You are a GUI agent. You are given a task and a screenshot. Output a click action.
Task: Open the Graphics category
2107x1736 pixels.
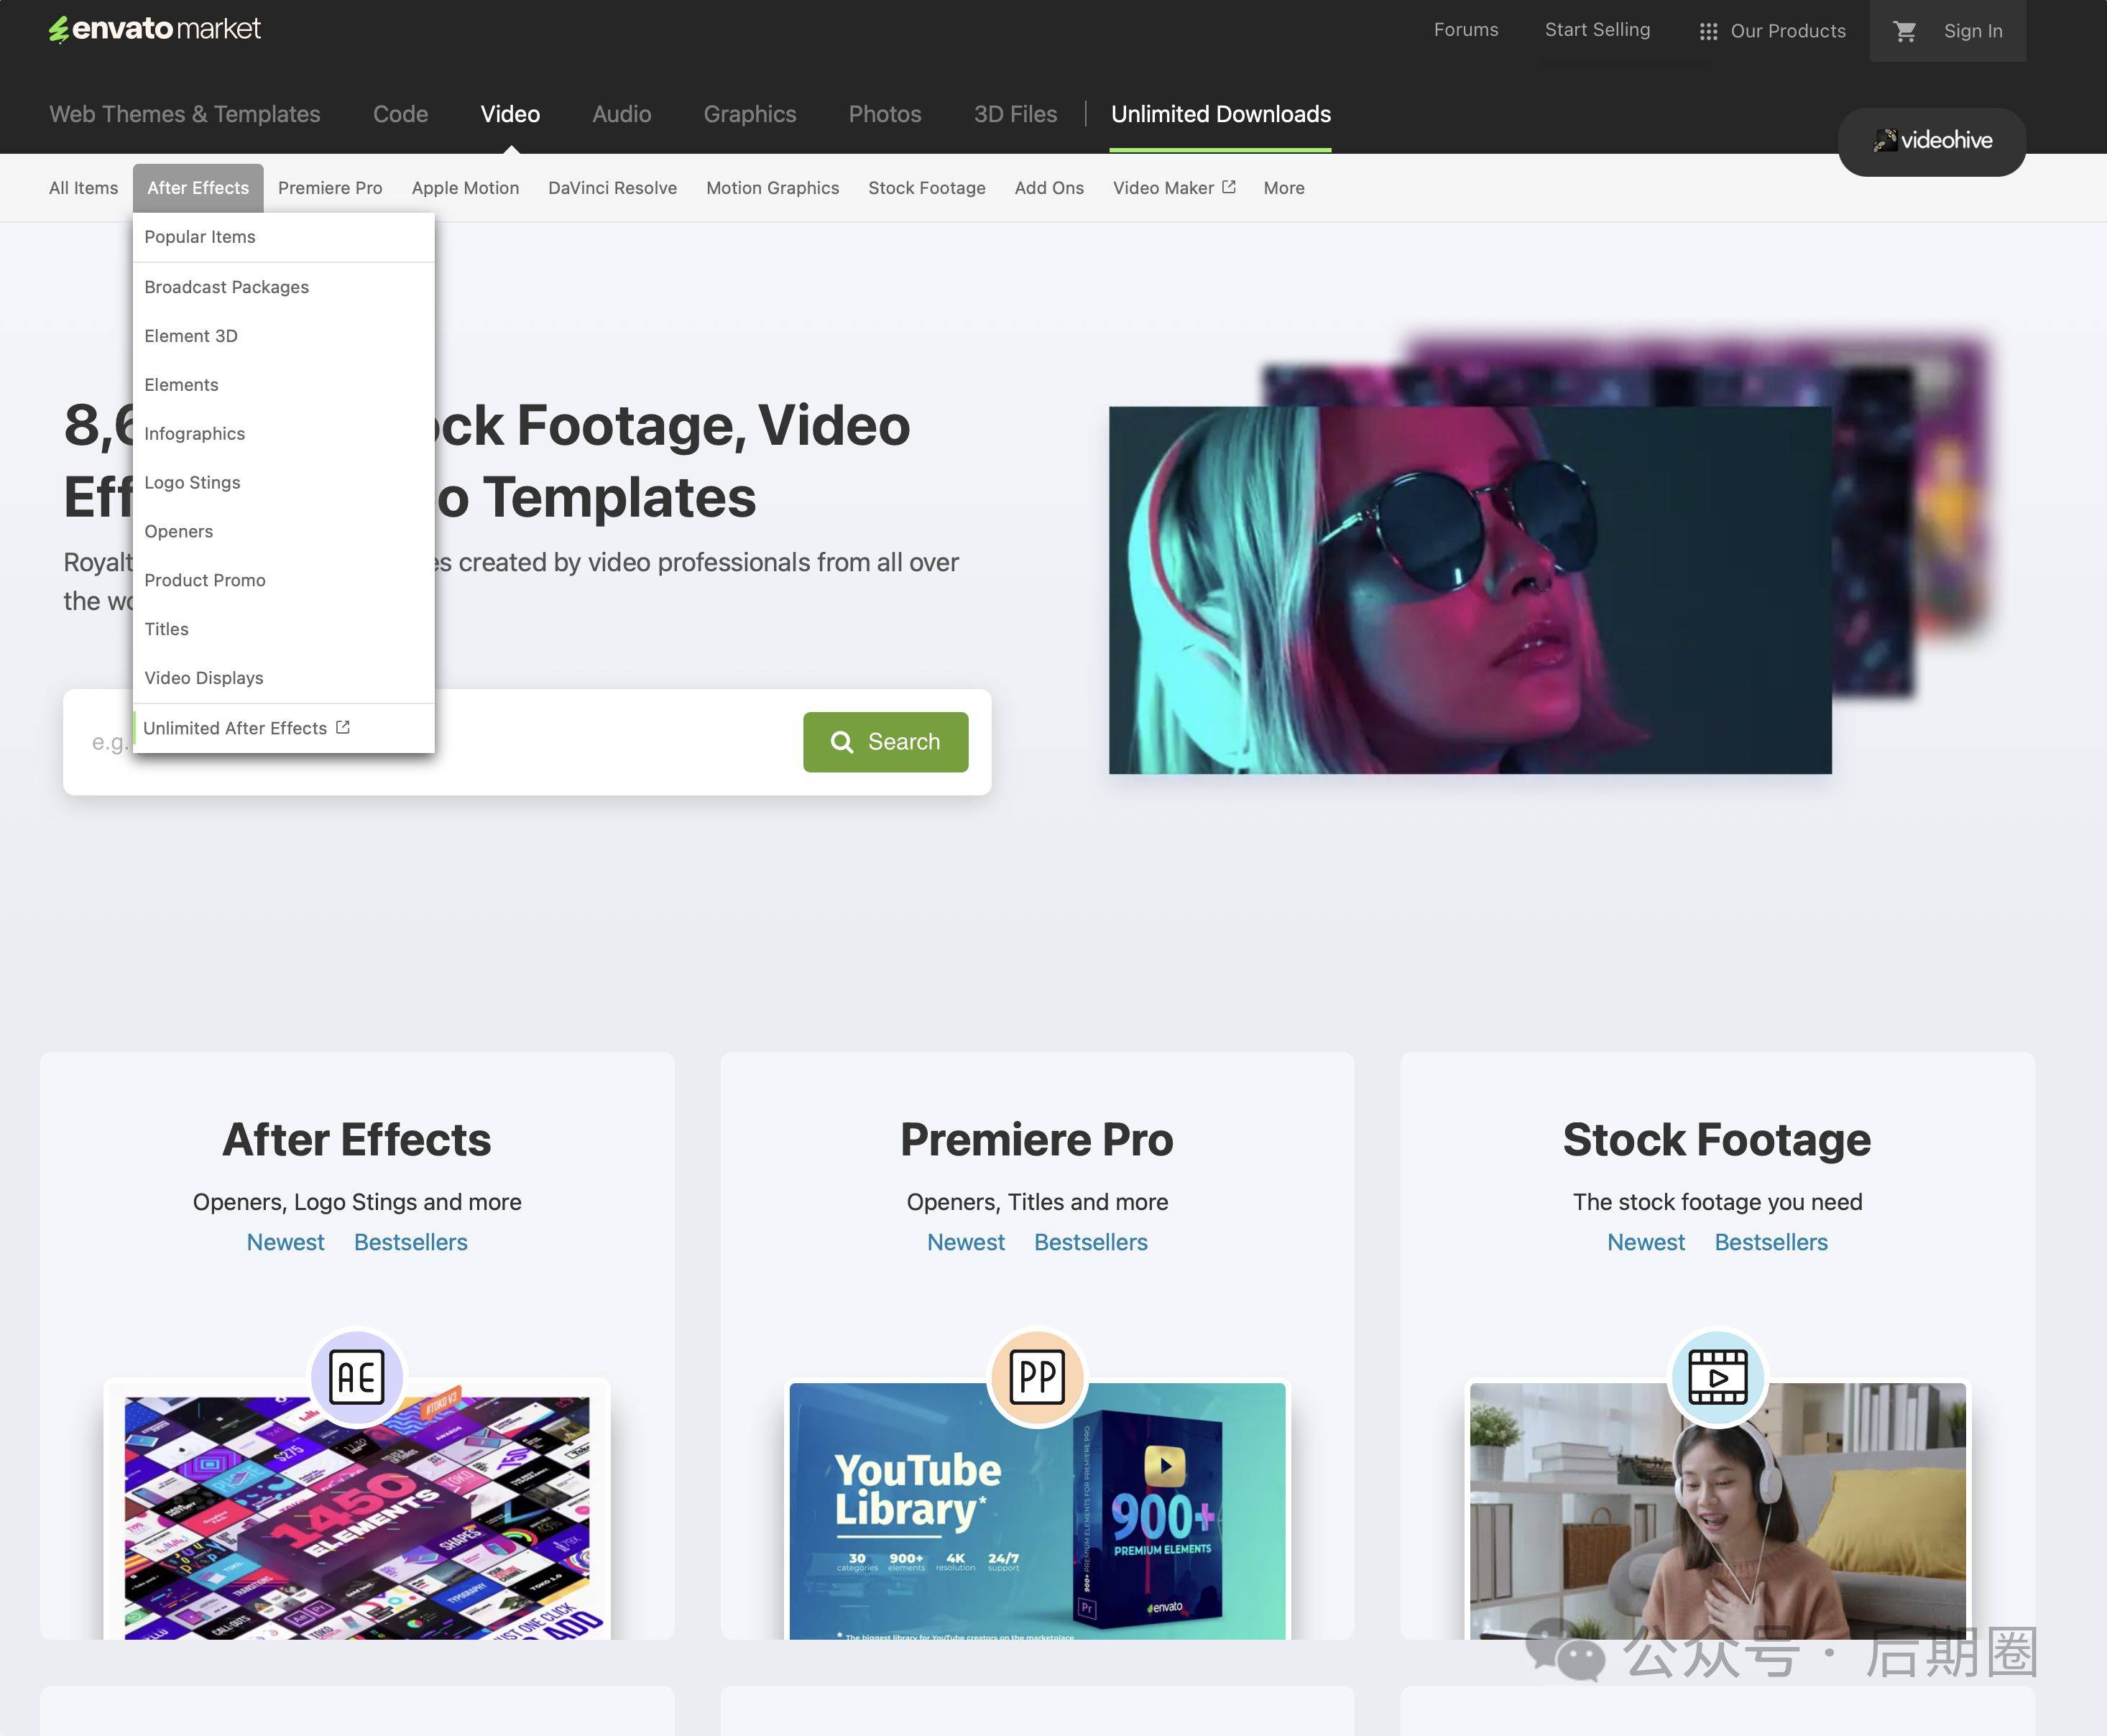coord(750,114)
